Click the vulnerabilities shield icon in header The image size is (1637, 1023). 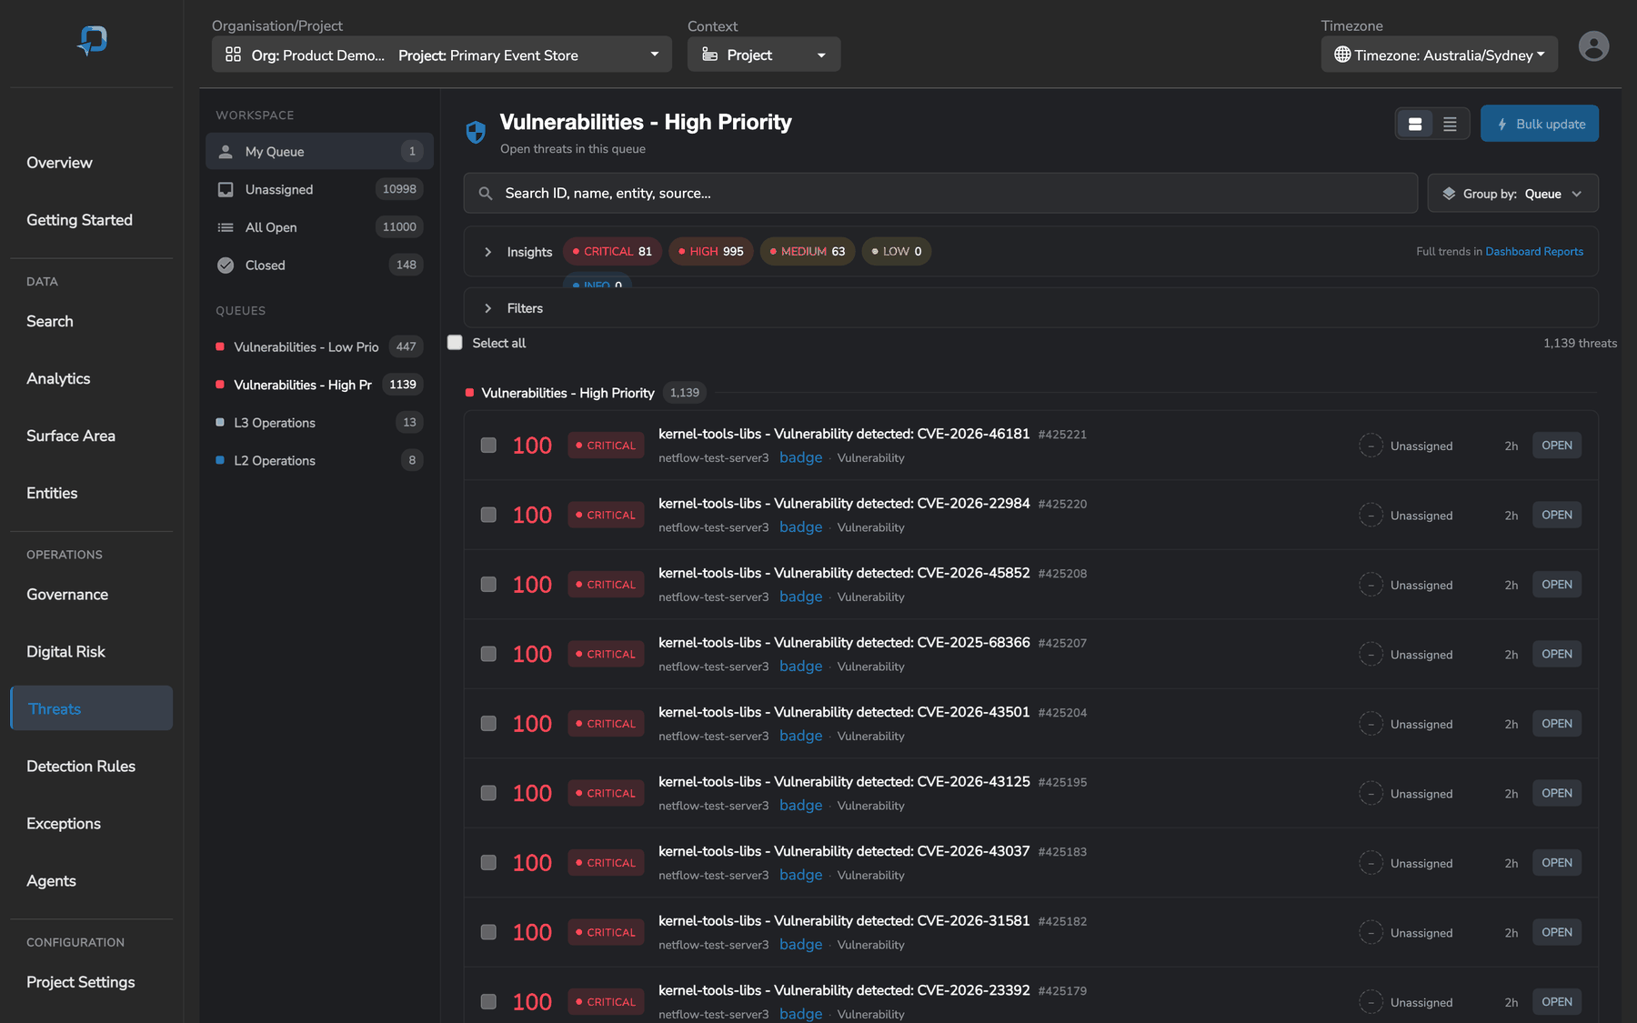tap(476, 133)
